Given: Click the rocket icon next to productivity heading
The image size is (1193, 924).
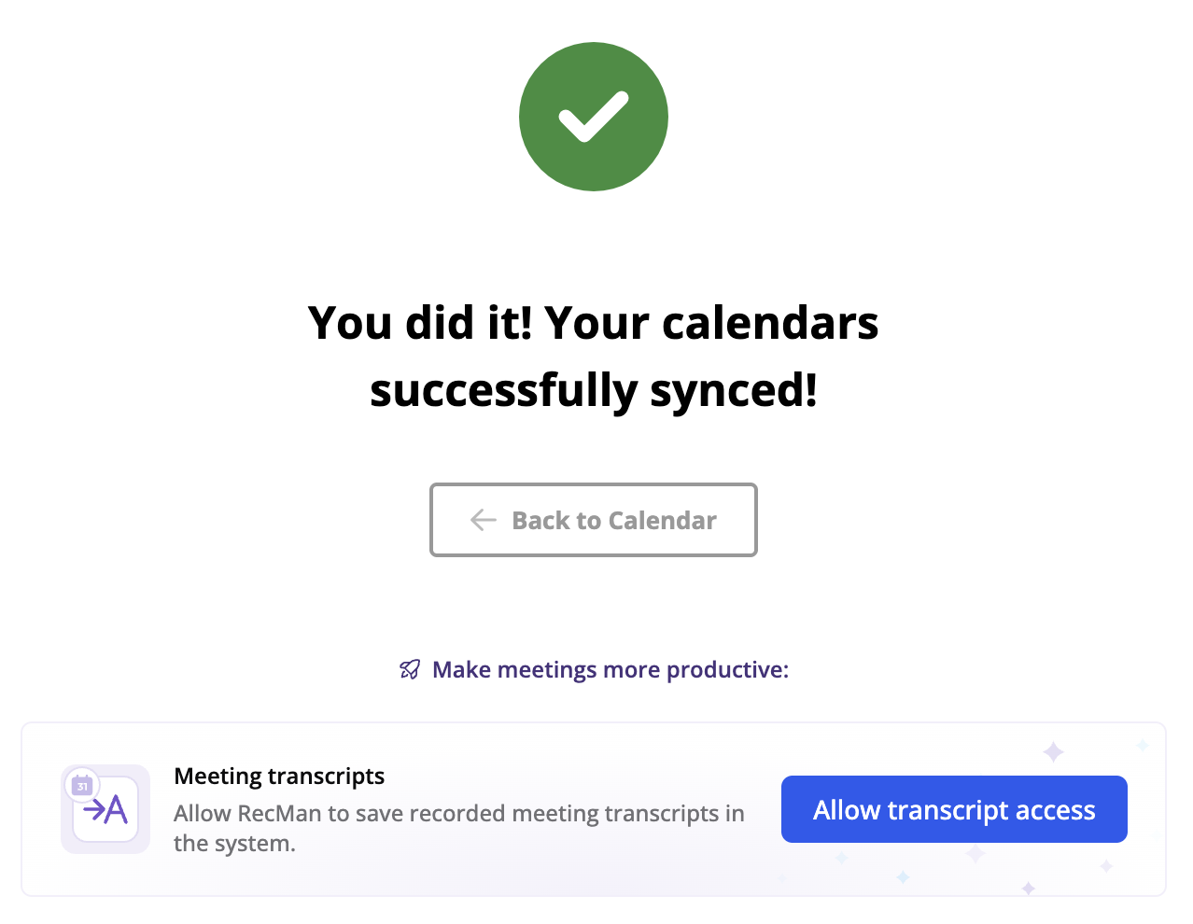Looking at the screenshot, I should (x=410, y=669).
